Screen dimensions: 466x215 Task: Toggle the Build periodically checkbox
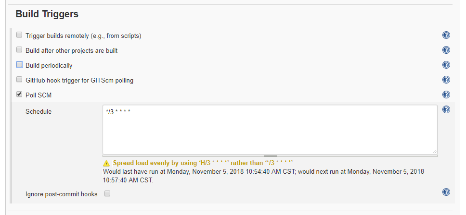[x=19, y=65]
